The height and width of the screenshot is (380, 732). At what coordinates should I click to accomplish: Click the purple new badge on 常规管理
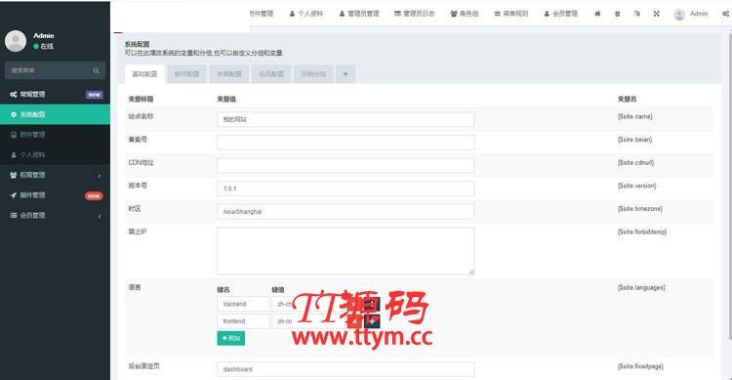tap(95, 95)
